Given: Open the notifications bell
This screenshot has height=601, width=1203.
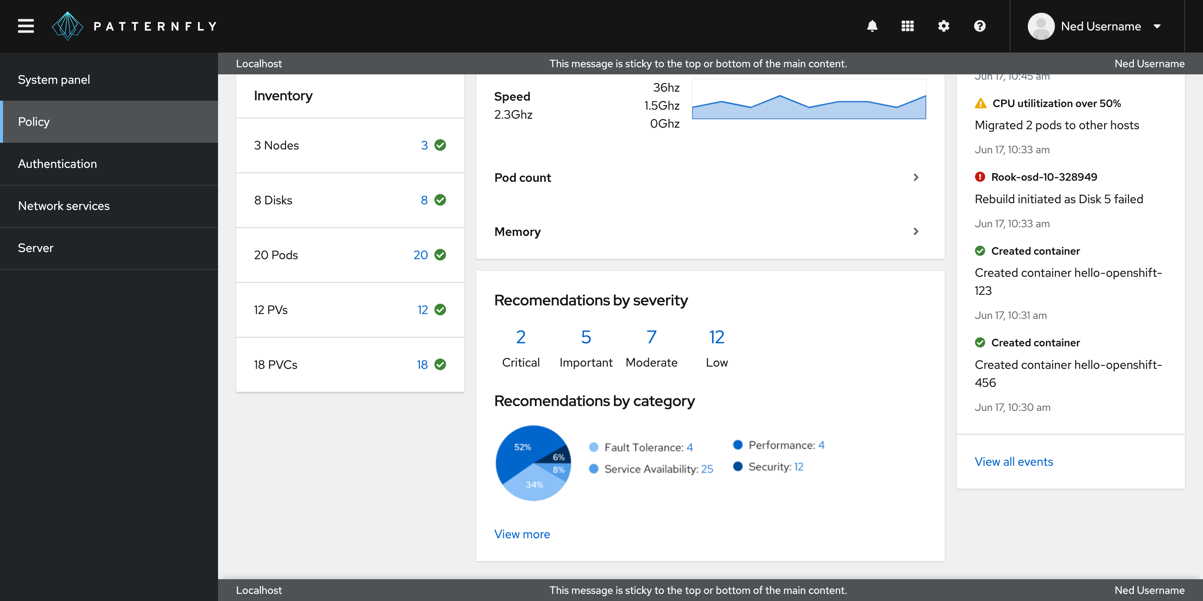Looking at the screenshot, I should (x=872, y=26).
